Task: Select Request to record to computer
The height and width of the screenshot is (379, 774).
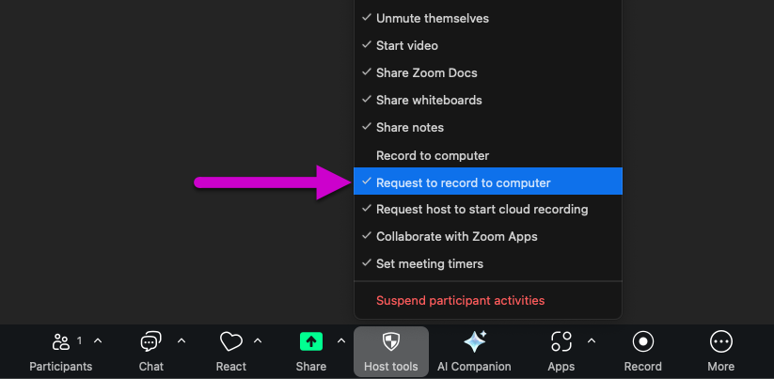Action: pos(463,182)
